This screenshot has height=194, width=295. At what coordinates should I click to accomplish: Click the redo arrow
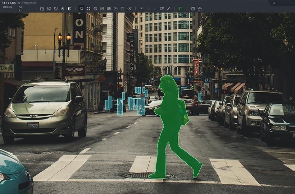point(155,9)
